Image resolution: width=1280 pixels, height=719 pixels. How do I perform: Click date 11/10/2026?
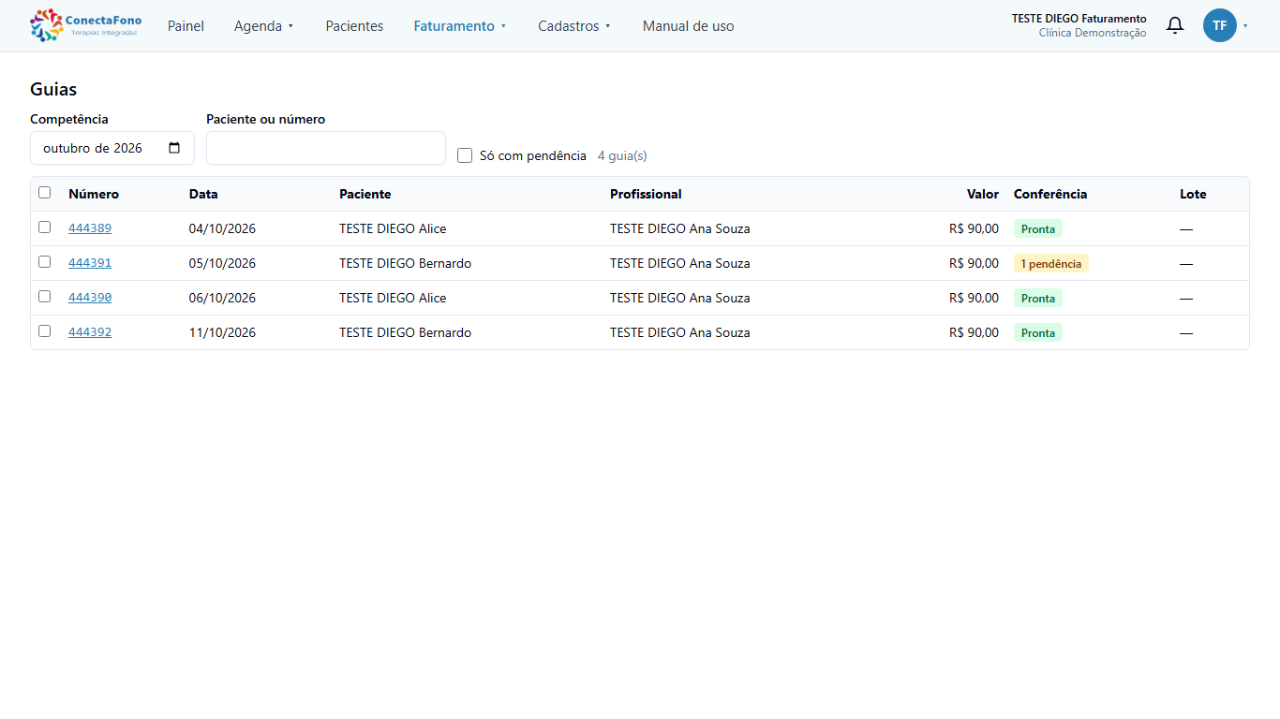(x=222, y=333)
